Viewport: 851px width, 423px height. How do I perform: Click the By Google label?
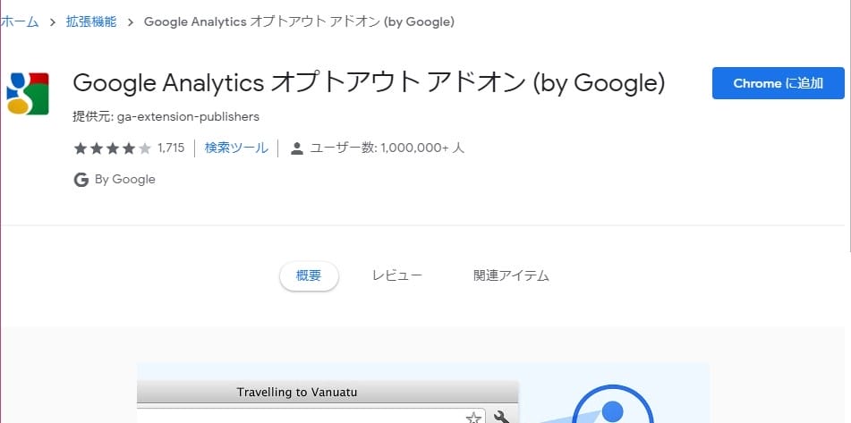point(124,180)
